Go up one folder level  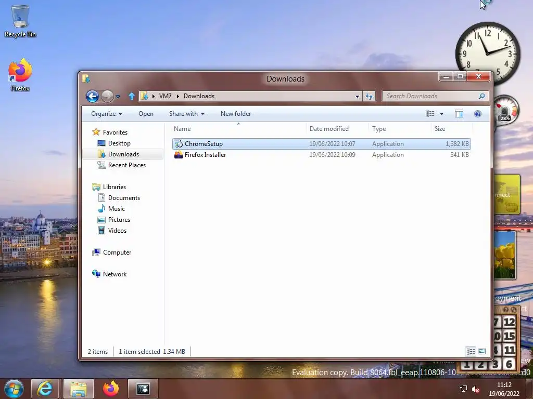(x=132, y=96)
